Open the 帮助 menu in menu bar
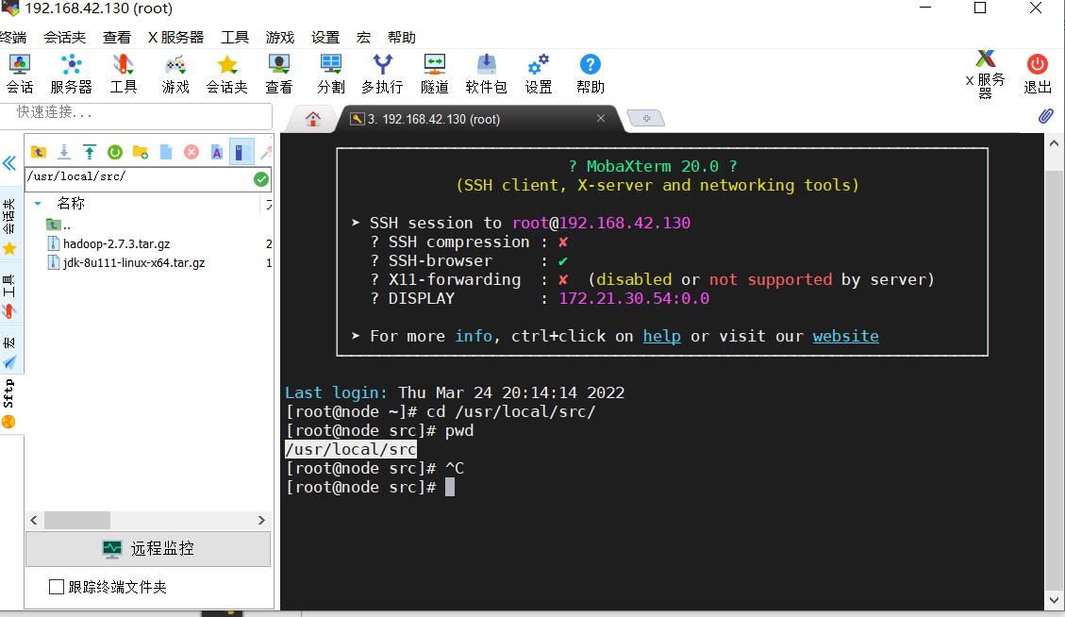This screenshot has height=617, width=1065. pos(402,38)
